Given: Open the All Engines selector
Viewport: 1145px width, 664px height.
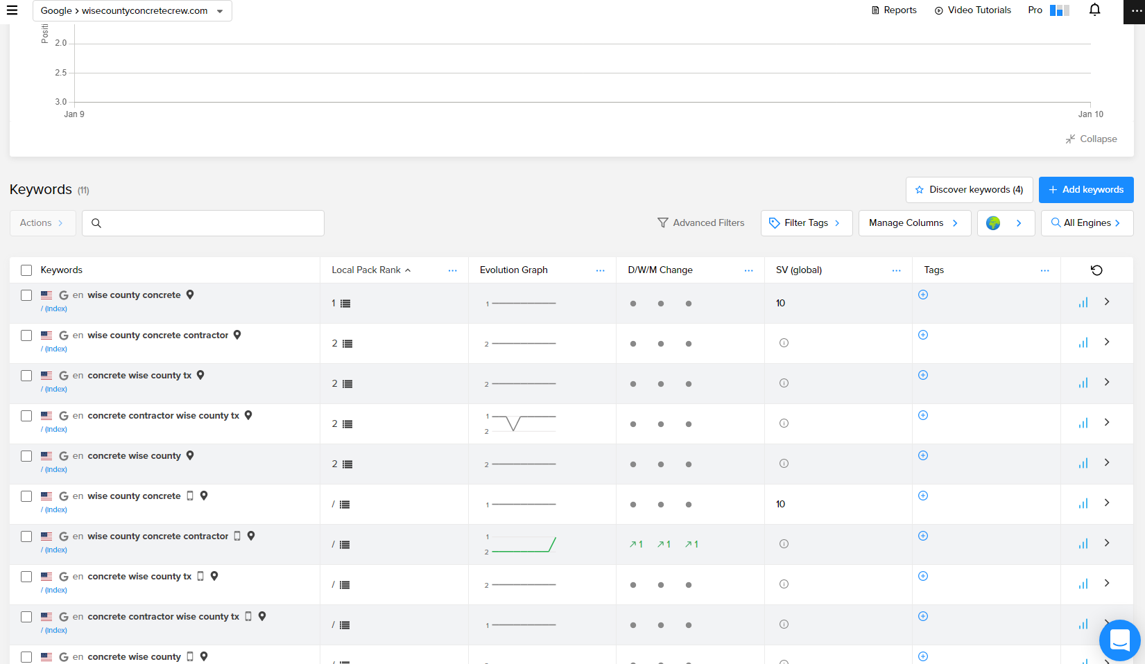Looking at the screenshot, I should (x=1087, y=223).
